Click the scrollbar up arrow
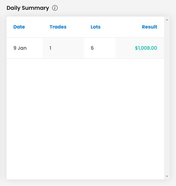Viewport: 176px width, 186px height. pos(167,20)
